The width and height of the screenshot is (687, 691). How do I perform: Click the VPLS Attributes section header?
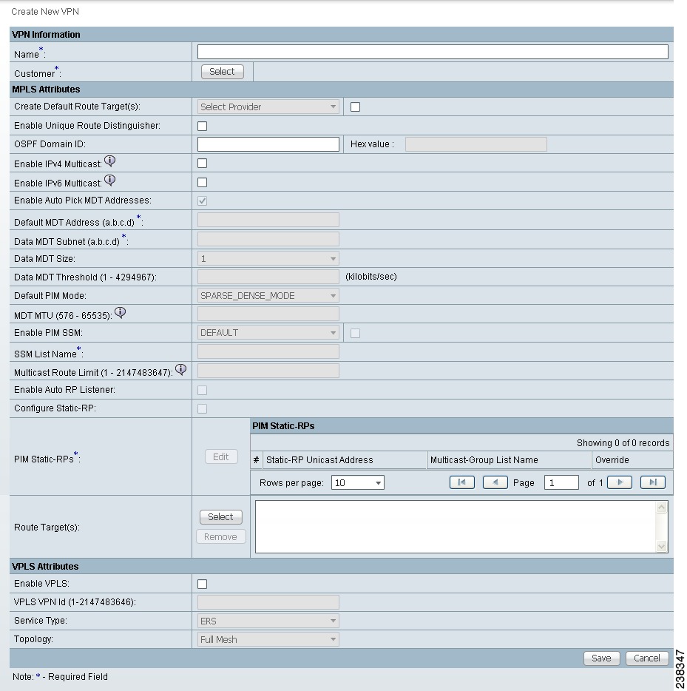(342, 567)
